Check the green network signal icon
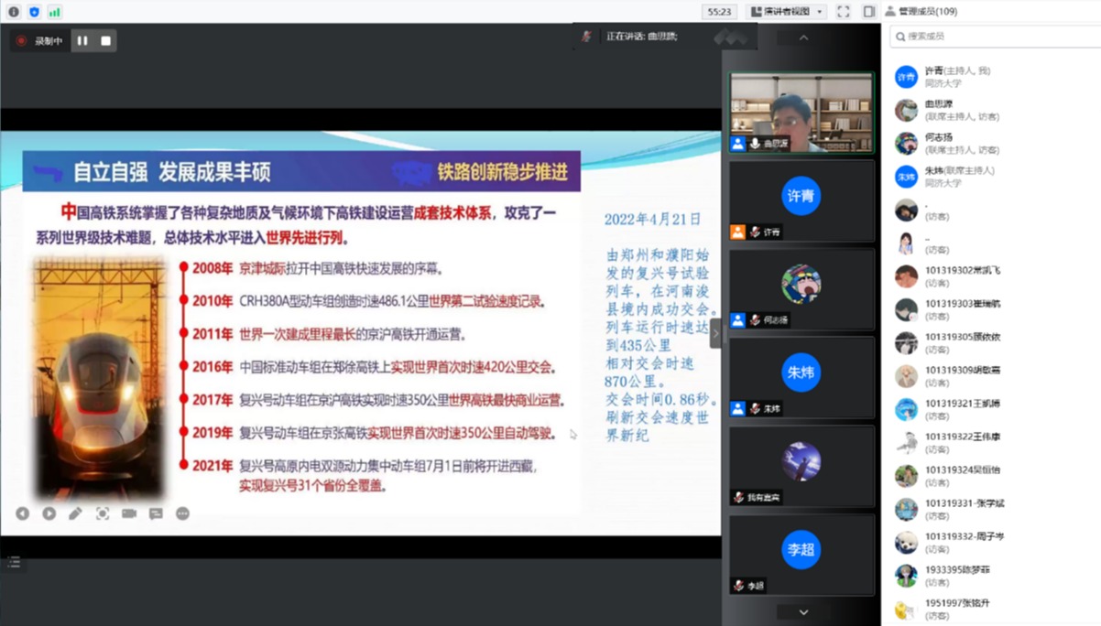 tap(55, 12)
